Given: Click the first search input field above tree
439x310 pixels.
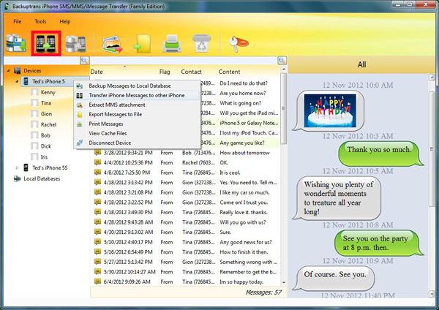Looking at the screenshot, I should point(42,60).
